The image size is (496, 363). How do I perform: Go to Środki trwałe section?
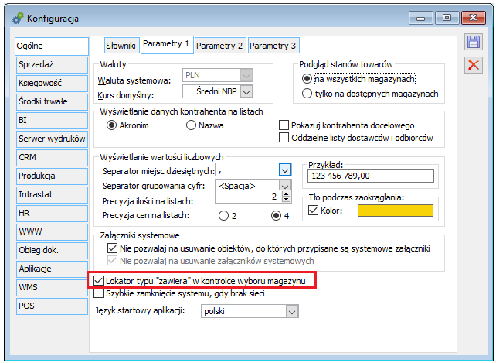click(52, 101)
